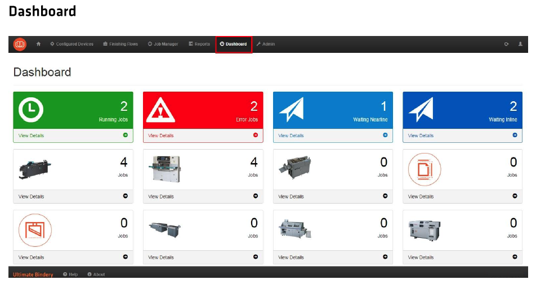Image resolution: width=536 pixels, height=293 pixels.
Task: Click the boxy grey machine image, last card
Action: (424, 230)
